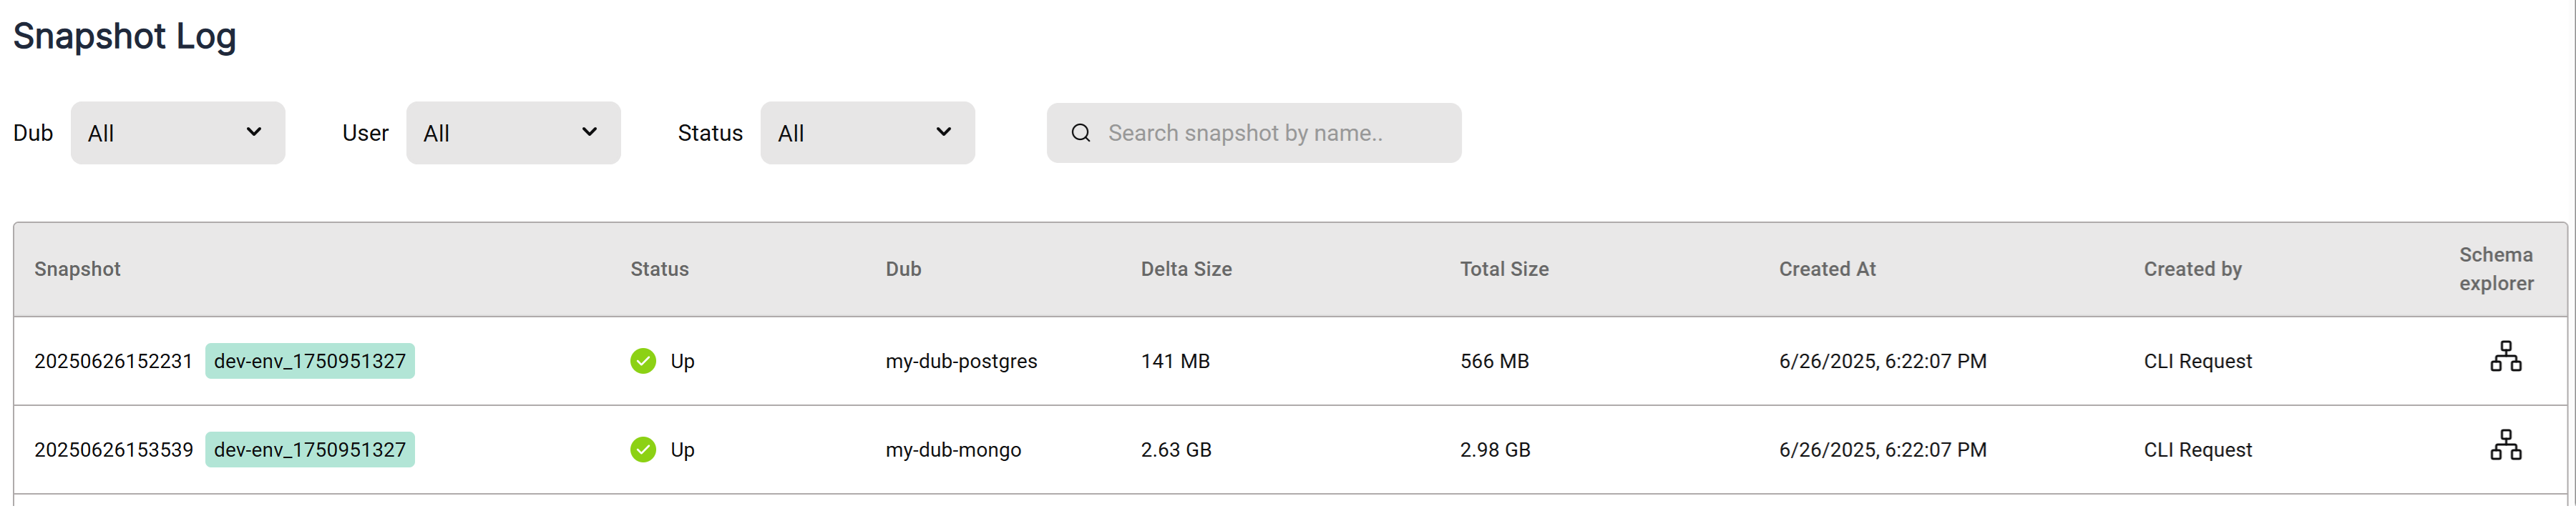Click the Dub column header

tap(903, 269)
